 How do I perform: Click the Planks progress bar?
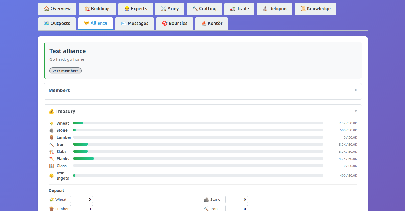pyautogui.click(x=198, y=158)
